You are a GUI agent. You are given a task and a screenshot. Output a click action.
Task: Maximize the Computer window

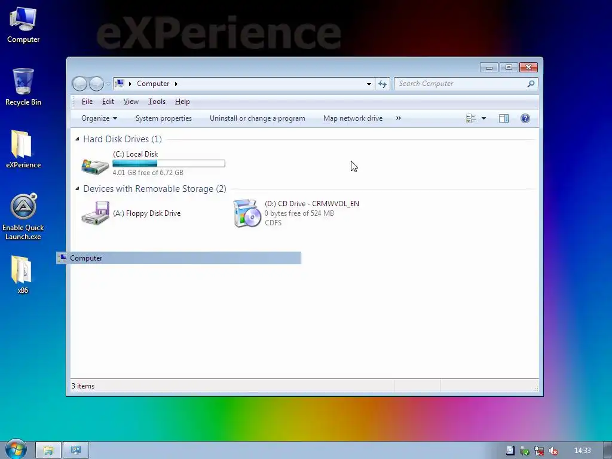pyautogui.click(x=509, y=68)
